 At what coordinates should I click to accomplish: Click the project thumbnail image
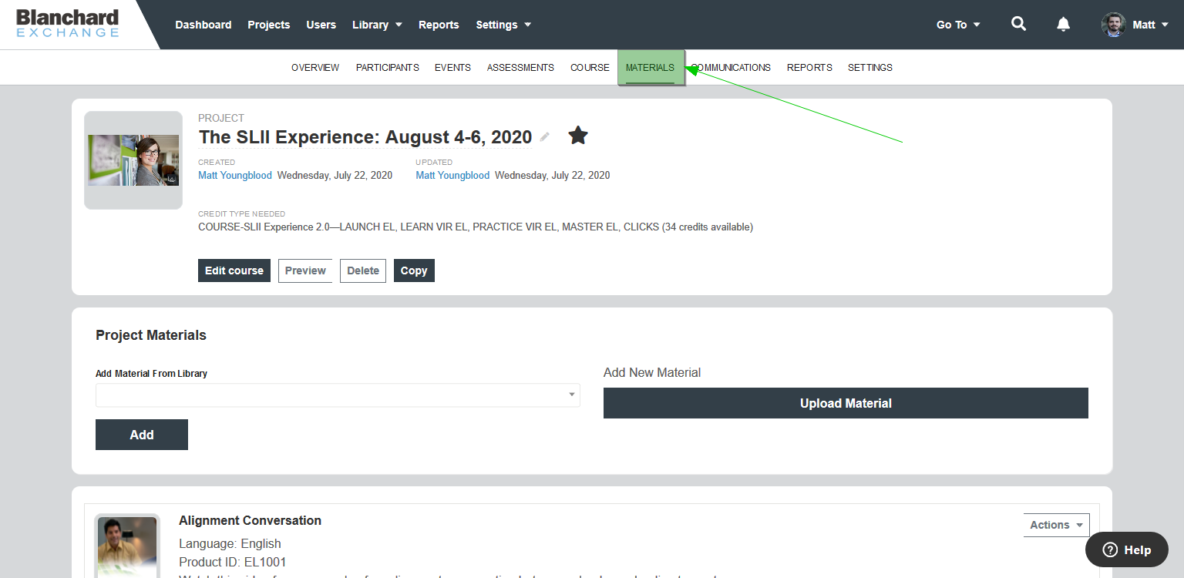point(133,160)
